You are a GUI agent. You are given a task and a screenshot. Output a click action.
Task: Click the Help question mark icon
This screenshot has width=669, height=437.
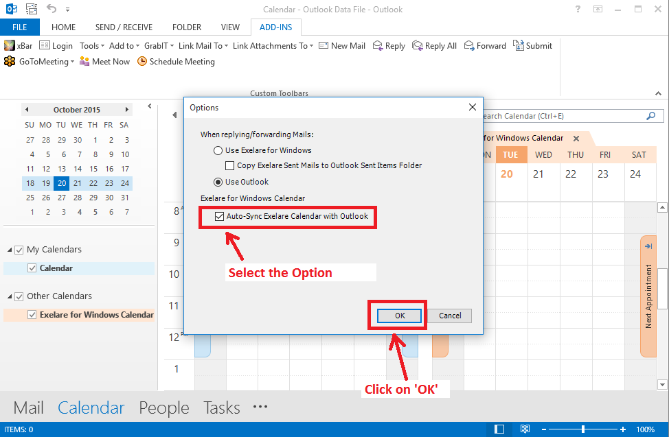(578, 9)
